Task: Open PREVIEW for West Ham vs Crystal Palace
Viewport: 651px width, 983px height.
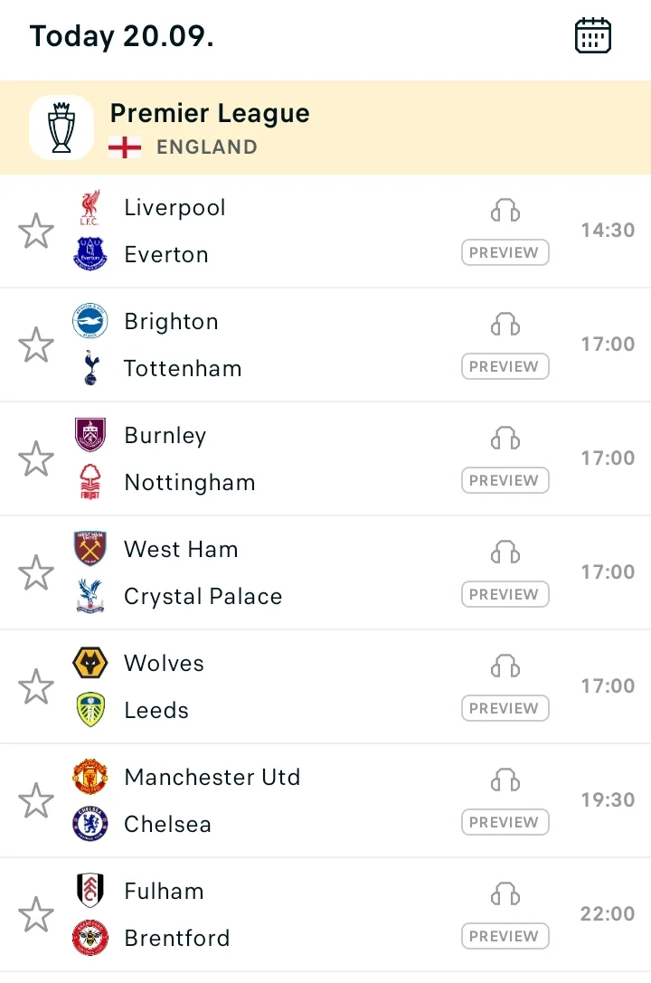Action: 505,593
